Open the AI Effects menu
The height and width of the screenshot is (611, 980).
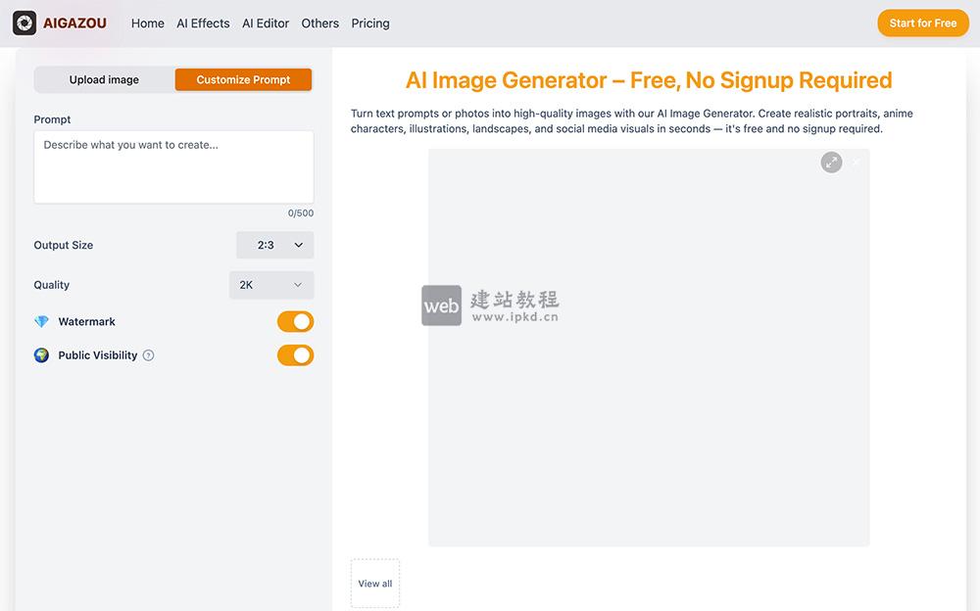click(203, 23)
